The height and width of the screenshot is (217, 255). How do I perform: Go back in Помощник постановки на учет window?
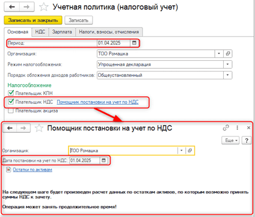pos(10,128)
